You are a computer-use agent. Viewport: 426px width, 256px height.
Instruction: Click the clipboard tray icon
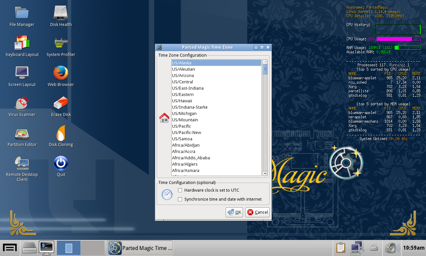click(x=340, y=248)
